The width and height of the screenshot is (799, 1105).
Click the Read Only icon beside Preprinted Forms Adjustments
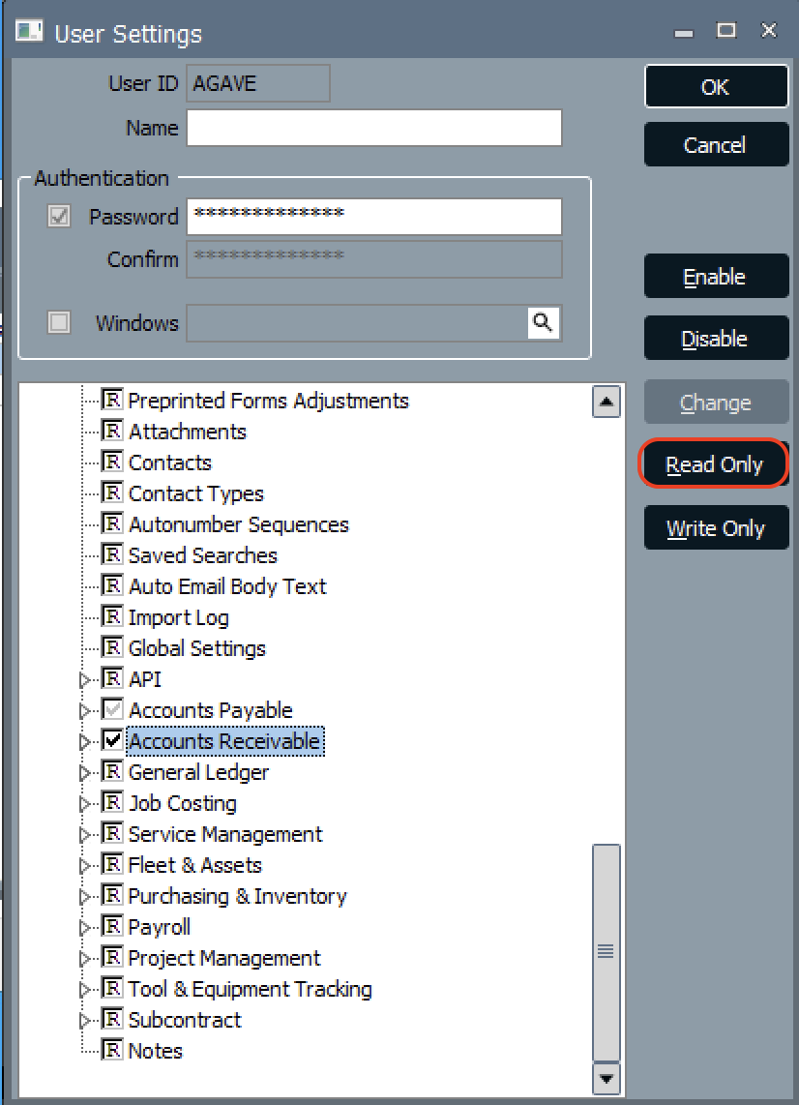[x=112, y=400]
